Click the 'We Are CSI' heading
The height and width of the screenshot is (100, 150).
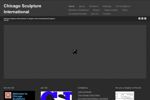tap(9, 88)
